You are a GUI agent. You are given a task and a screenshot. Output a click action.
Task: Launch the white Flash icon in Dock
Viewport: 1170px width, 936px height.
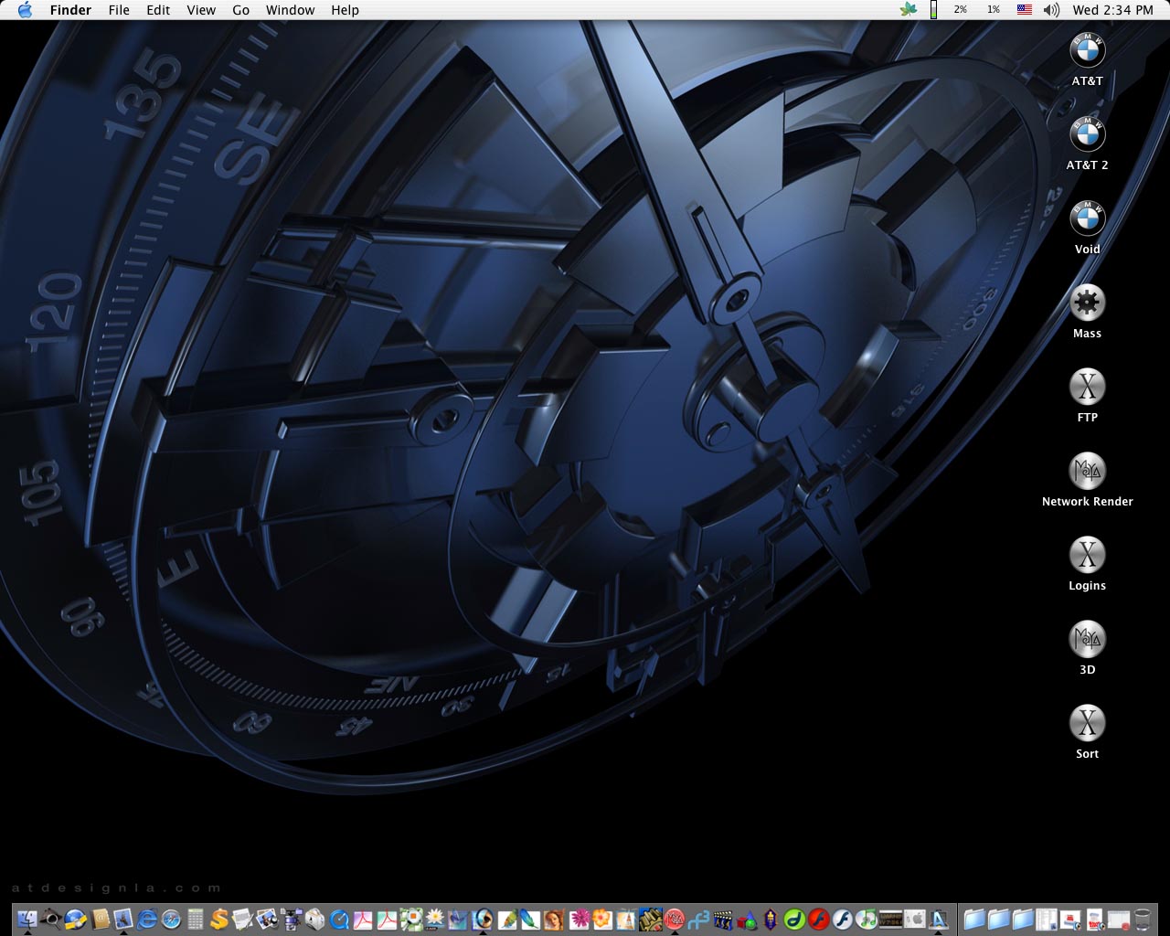843,919
